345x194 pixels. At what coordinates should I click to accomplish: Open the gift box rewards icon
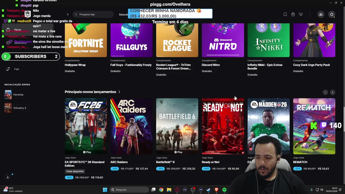pyautogui.click(x=293, y=14)
